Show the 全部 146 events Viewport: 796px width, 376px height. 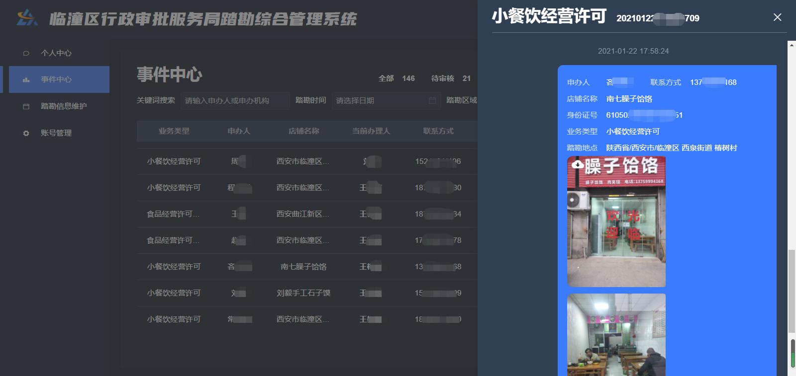pos(397,78)
